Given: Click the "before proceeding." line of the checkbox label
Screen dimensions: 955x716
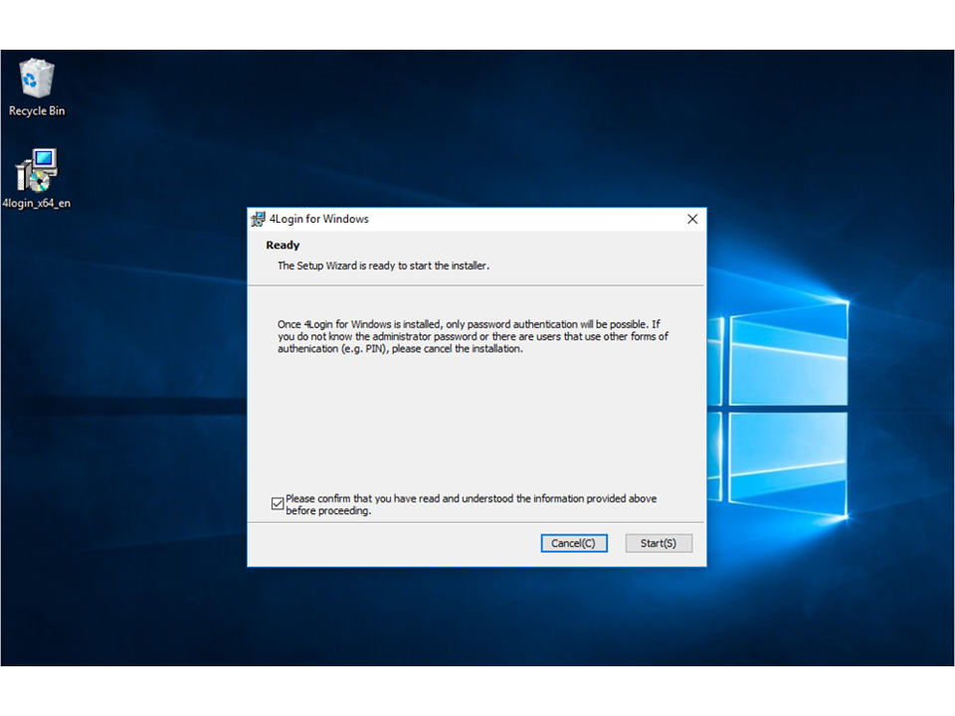Looking at the screenshot, I should tap(328, 511).
